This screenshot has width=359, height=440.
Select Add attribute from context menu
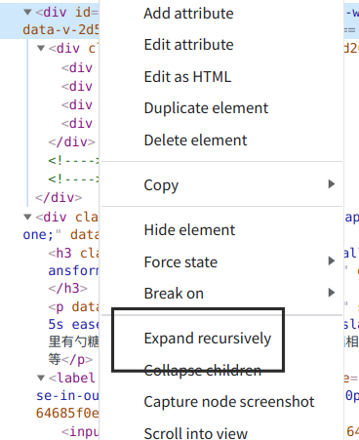pyautogui.click(x=188, y=14)
